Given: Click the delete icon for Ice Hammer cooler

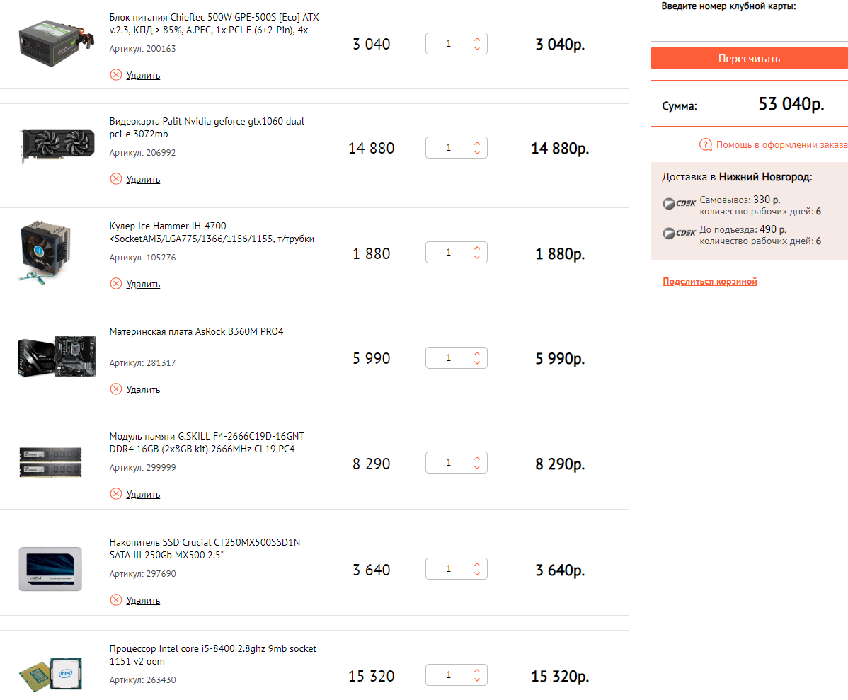Looking at the screenshot, I should coord(116,284).
